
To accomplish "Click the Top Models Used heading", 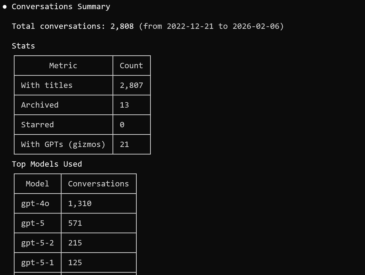I will click(47, 164).
